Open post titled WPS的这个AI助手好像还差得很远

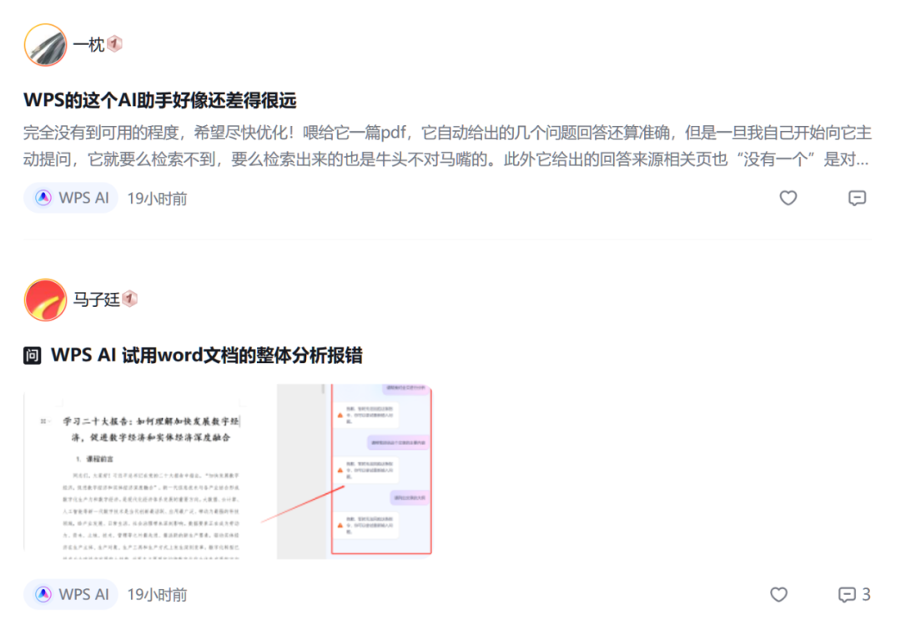[159, 100]
